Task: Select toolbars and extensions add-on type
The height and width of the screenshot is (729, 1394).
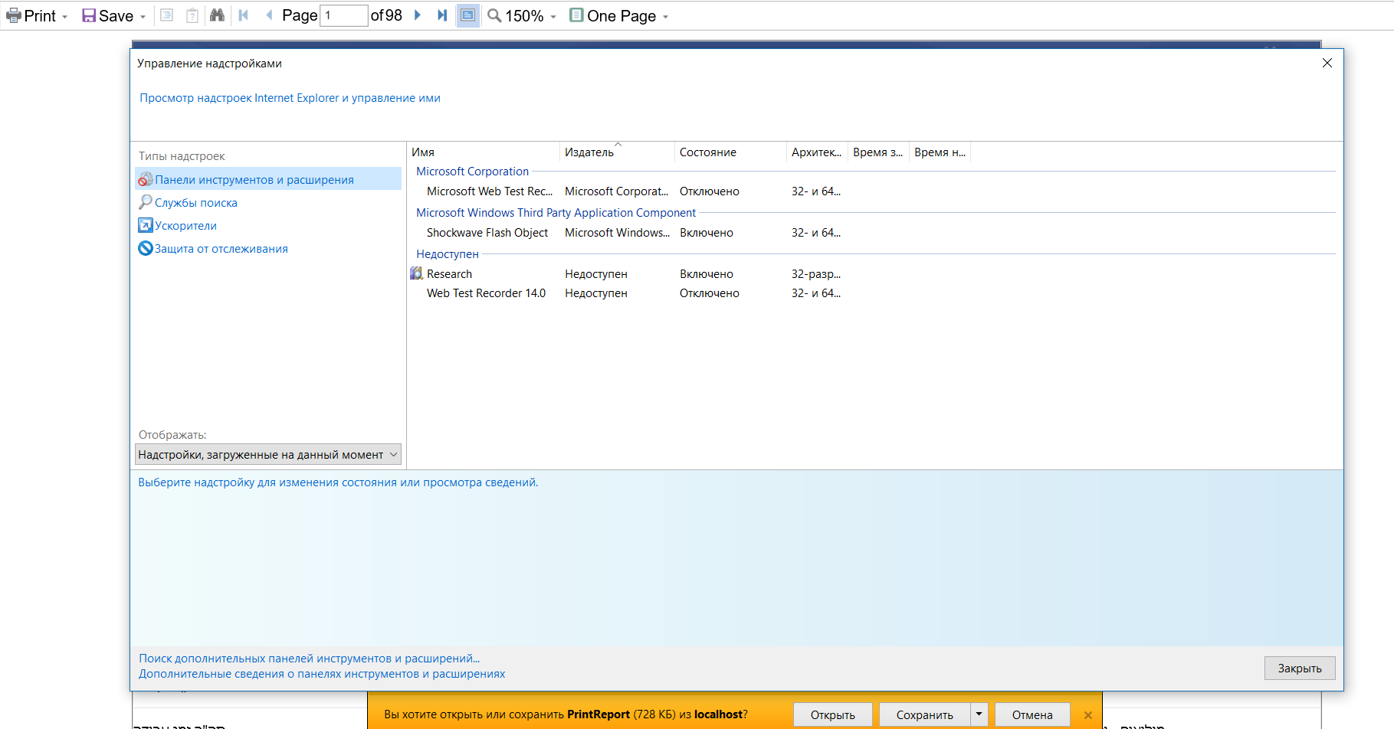Action: [268, 179]
